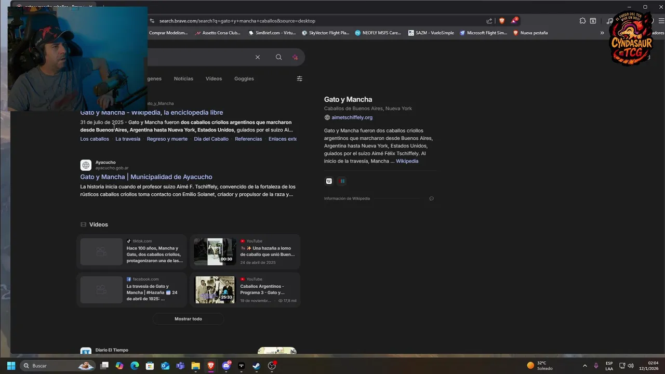The height and width of the screenshot is (374, 665).
Task: Open Steam from taskbar
Action: tap(256, 366)
